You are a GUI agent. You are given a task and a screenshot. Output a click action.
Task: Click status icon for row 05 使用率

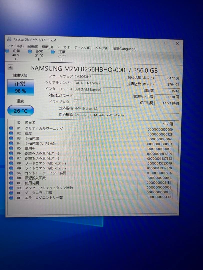(x=11, y=148)
